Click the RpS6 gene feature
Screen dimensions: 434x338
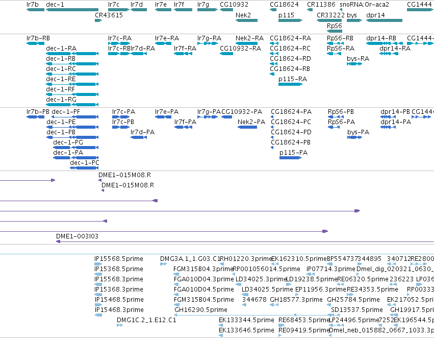pos(335,31)
